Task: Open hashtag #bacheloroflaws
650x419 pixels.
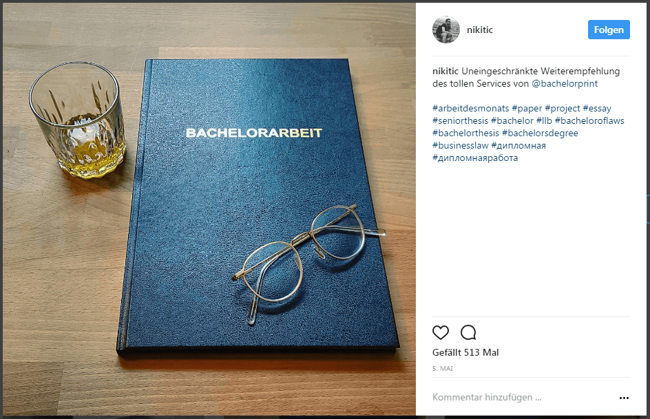Action: (x=589, y=121)
